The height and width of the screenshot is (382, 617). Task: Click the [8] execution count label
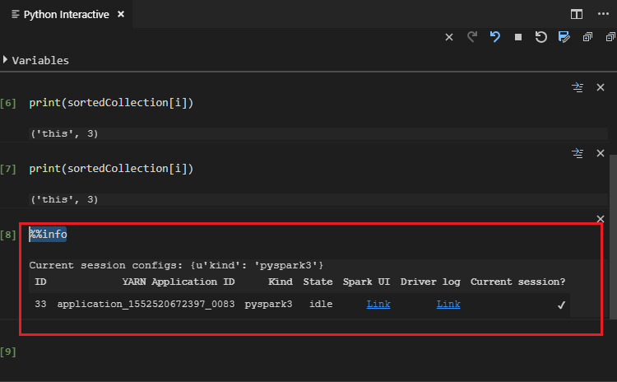(8, 235)
